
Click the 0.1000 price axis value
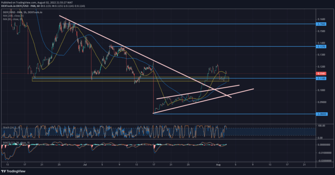[321, 90]
